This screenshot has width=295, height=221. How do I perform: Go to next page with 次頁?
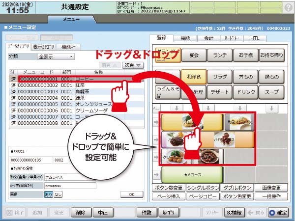tap(132, 64)
